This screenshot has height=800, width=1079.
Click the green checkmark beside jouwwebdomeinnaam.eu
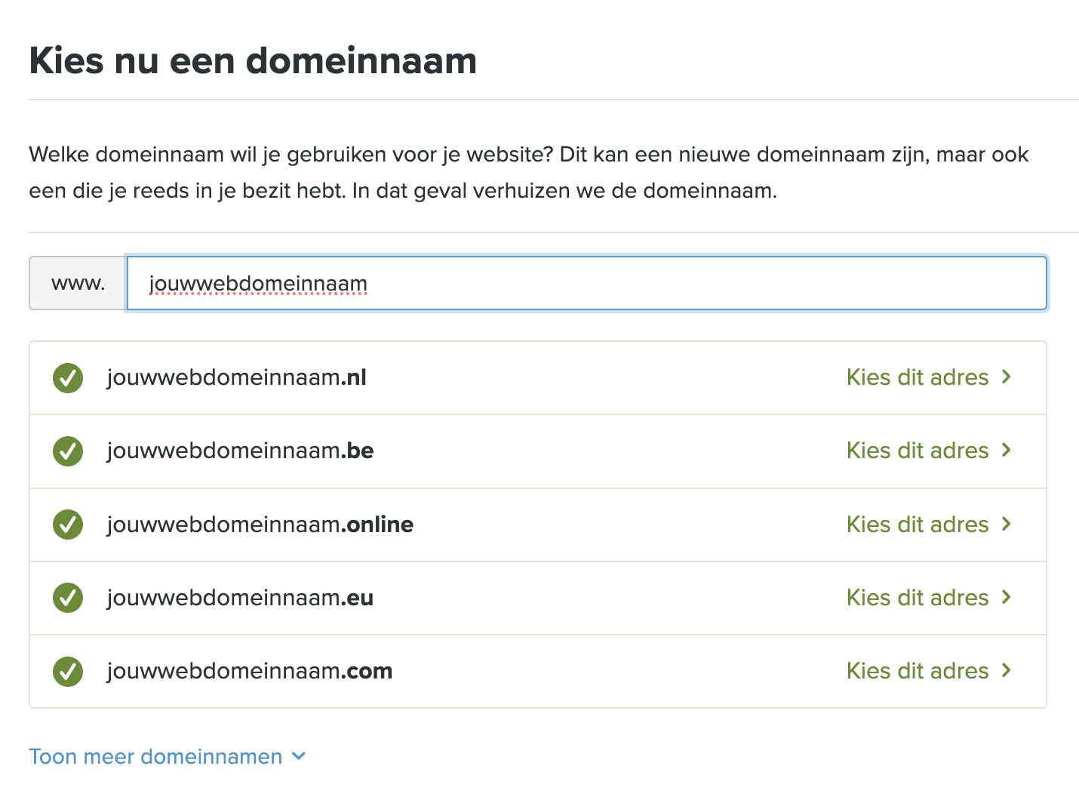tap(68, 598)
